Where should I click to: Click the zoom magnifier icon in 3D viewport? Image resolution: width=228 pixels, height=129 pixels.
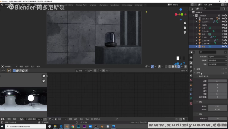185,23
